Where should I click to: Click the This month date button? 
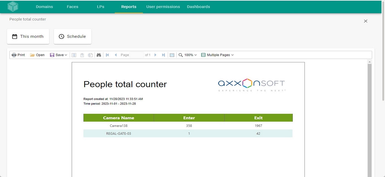[28, 36]
